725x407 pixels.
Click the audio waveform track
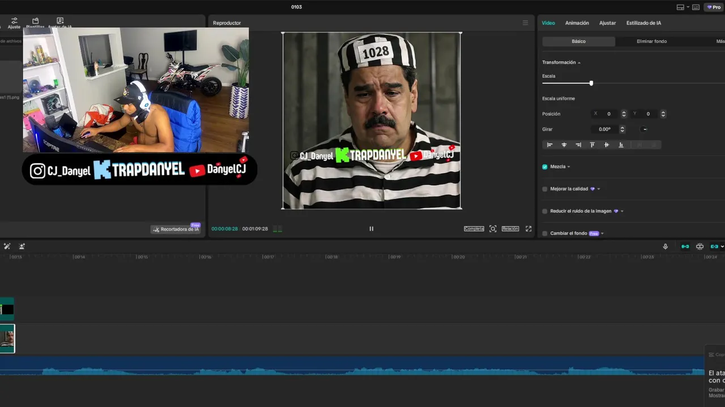coord(351,366)
